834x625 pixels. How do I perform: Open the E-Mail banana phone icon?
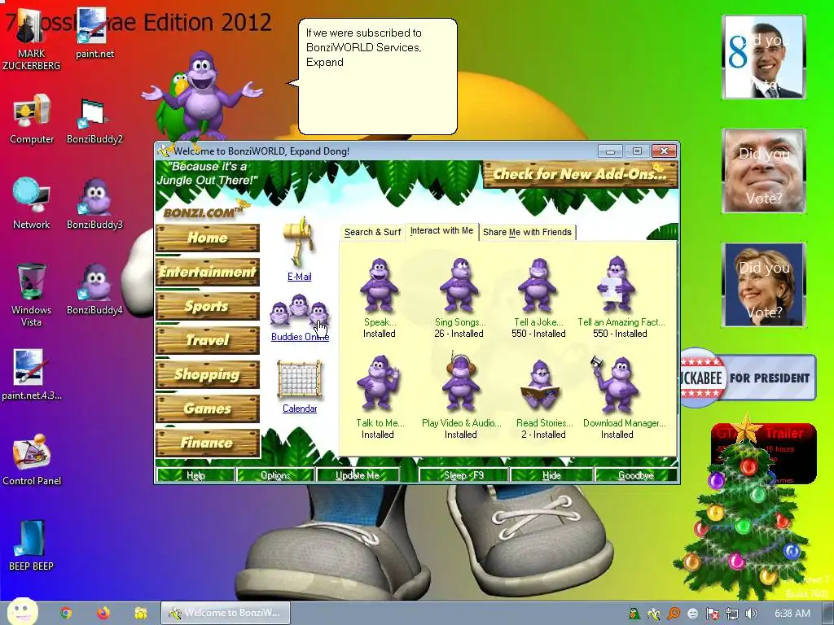300,242
